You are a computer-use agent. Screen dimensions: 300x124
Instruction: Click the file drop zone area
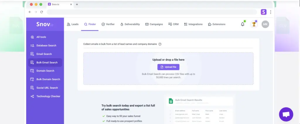coord(168,69)
